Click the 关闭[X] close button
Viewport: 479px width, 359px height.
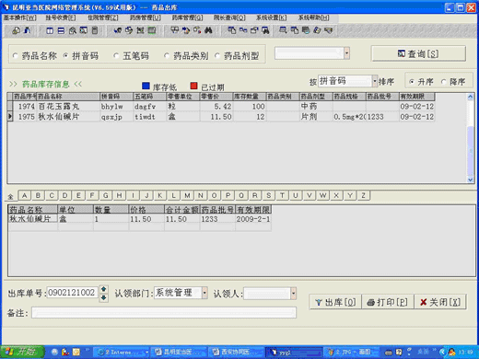[x=440, y=302]
